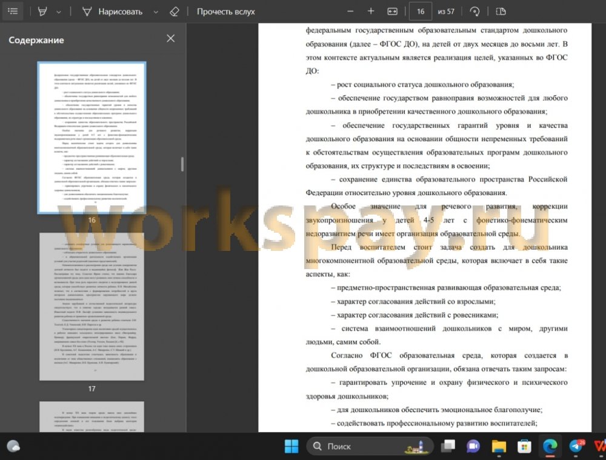Click text 'для дошкольников обеспечить эмоциональное благополучие'

pyautogui.click(x=439, y=410)
